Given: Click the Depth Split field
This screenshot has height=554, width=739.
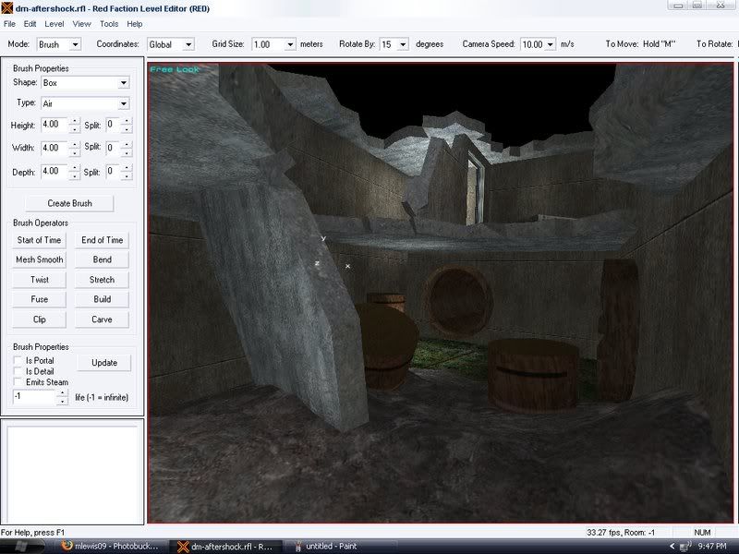Looking at the screenshot, I should coord(113,172).
